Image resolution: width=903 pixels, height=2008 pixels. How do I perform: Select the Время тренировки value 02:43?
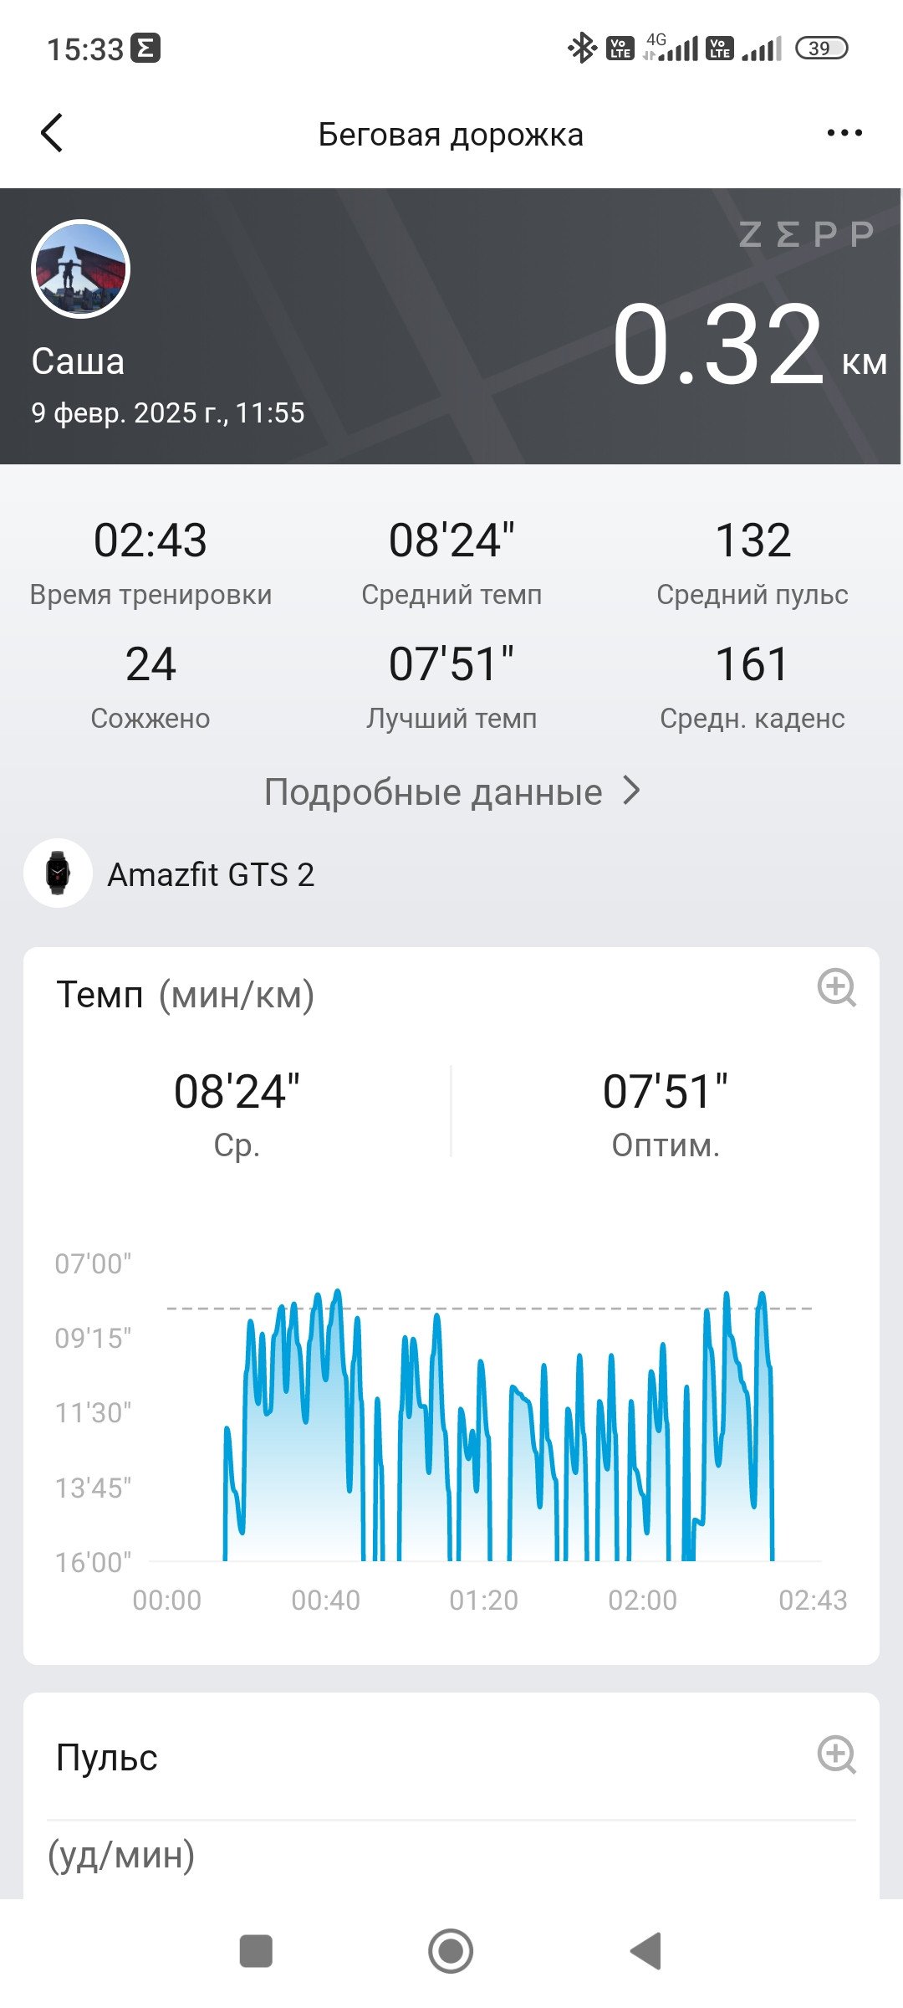pyautogui.click(x=150, y=540)
